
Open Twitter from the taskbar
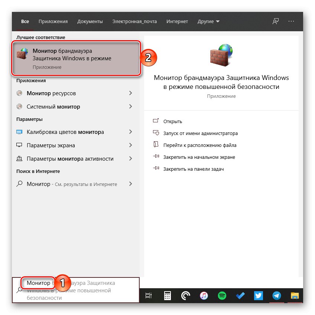[258, 296]
